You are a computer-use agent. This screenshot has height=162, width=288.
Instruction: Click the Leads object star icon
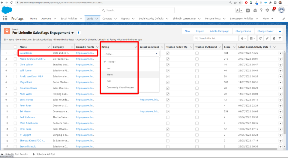pyautogui.click(x=7, y=31)
